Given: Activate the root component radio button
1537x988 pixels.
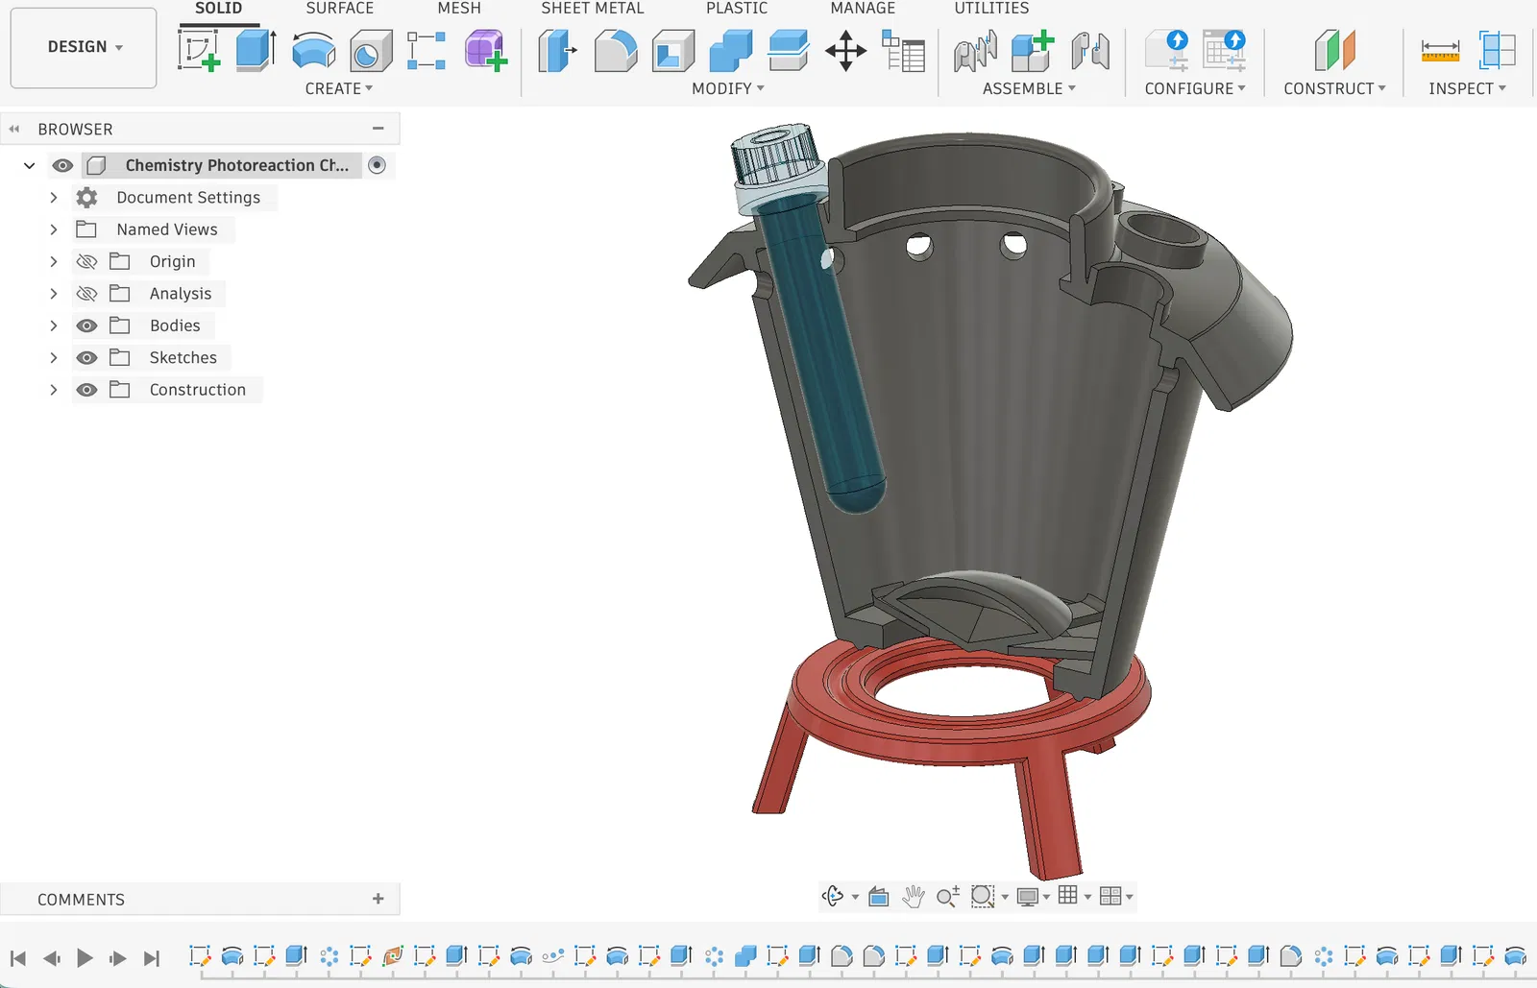Looking at the screenshot, I should click(x=378, y=165).
